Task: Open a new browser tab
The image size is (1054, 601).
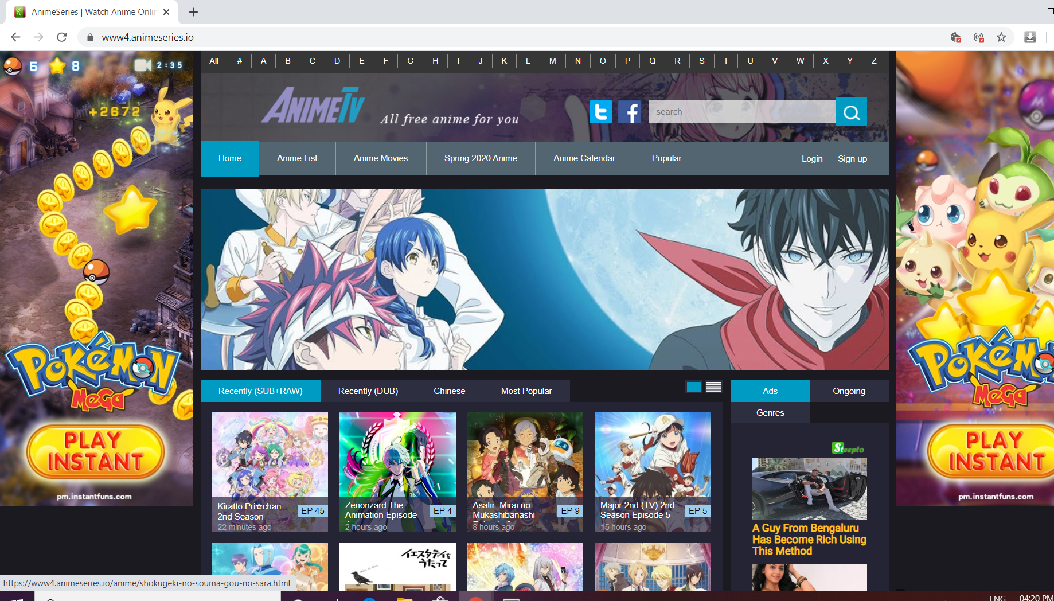Action: pos(194,12)
